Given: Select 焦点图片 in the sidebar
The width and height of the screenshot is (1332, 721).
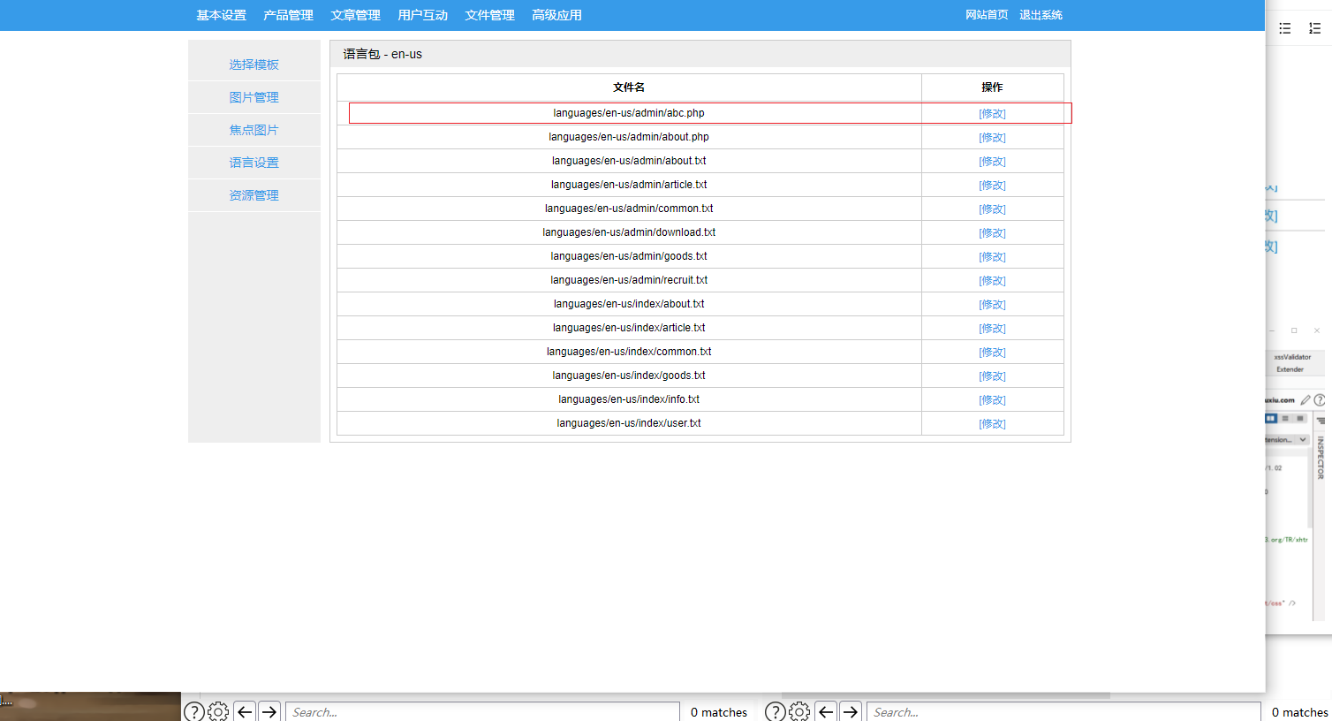Looking at the screenshot, I should (254, 130).
